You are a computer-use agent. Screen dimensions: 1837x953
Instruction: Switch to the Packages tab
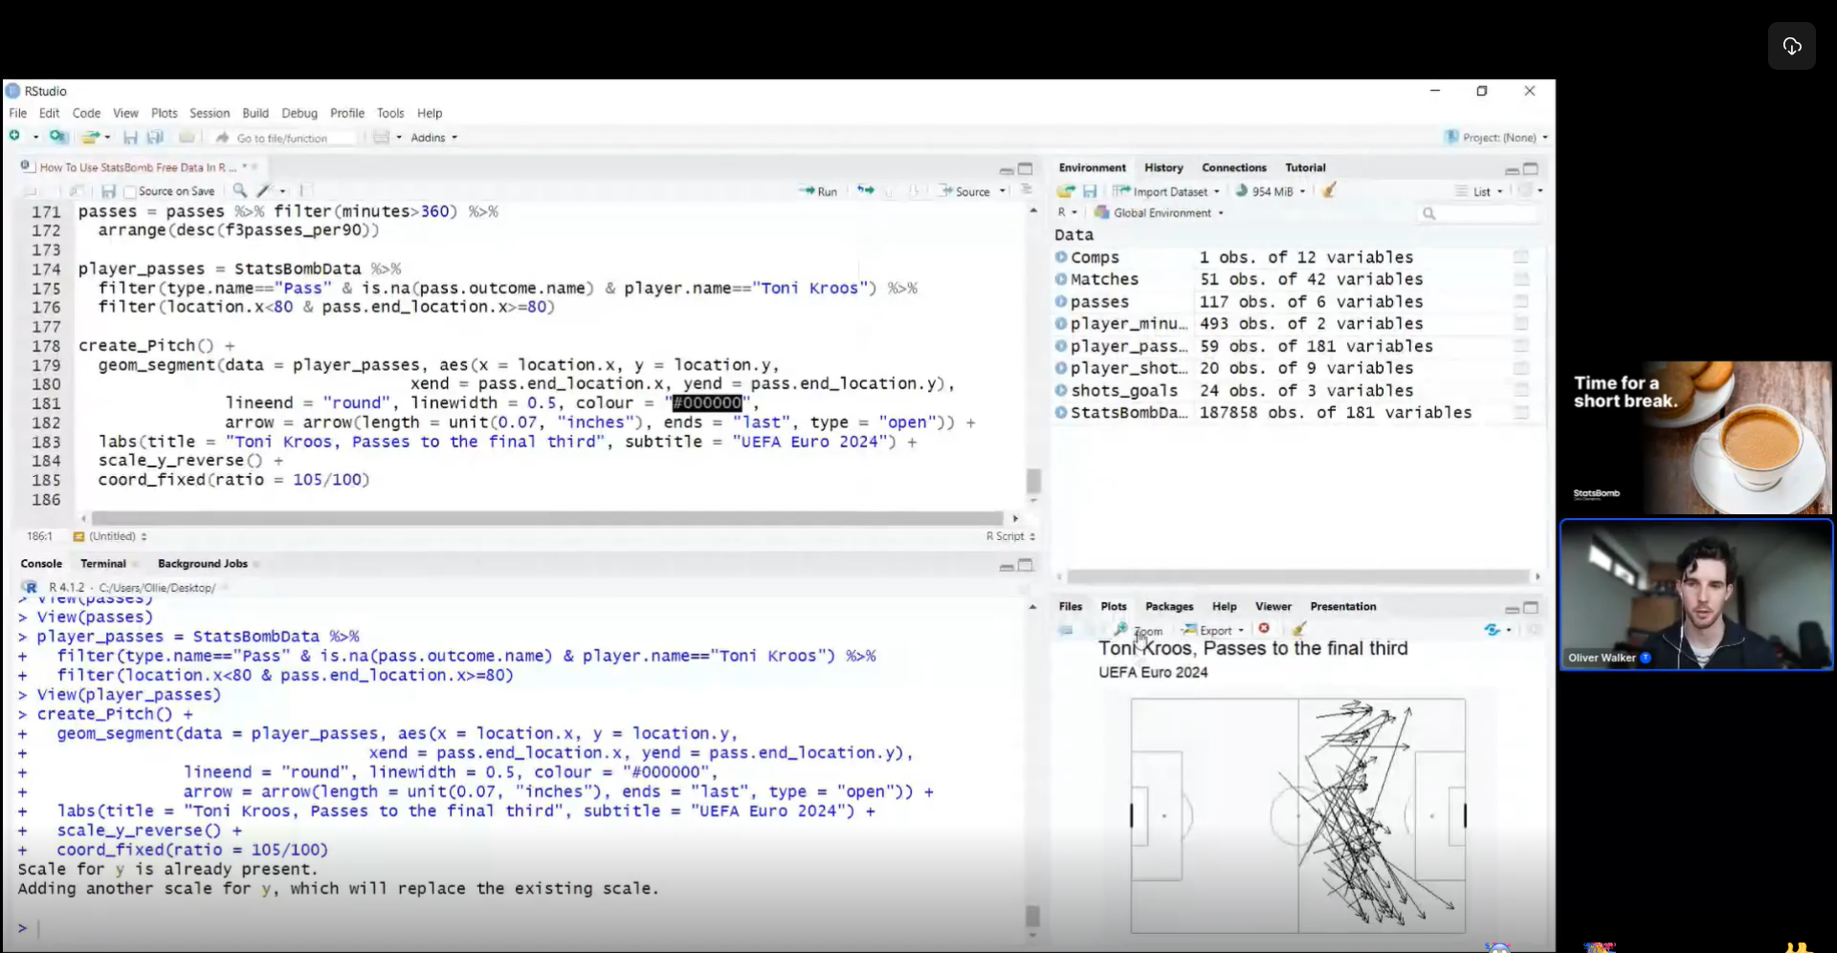point(1168,607)
